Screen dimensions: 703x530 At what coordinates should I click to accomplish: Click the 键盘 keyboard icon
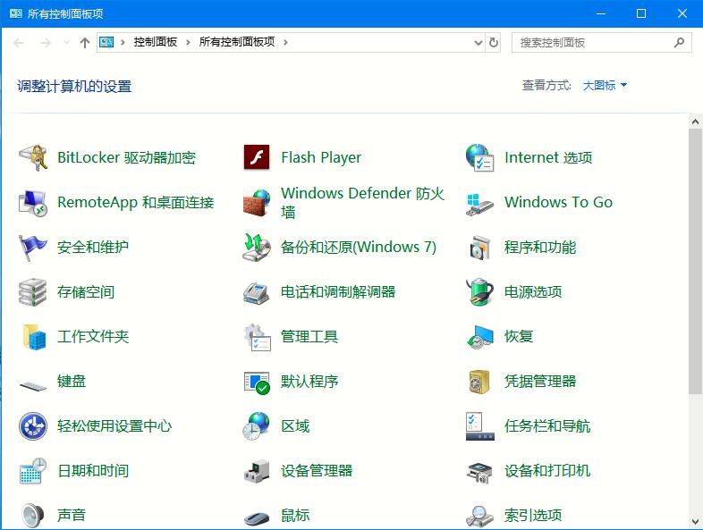point(33,383)
